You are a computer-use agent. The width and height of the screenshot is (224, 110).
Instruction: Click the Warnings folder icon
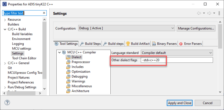[68, 81]
